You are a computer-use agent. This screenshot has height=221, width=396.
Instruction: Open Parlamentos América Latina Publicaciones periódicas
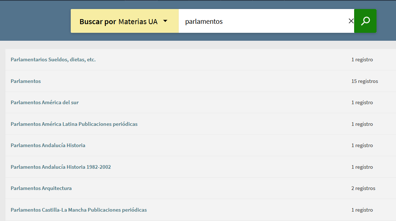[74, 124]
